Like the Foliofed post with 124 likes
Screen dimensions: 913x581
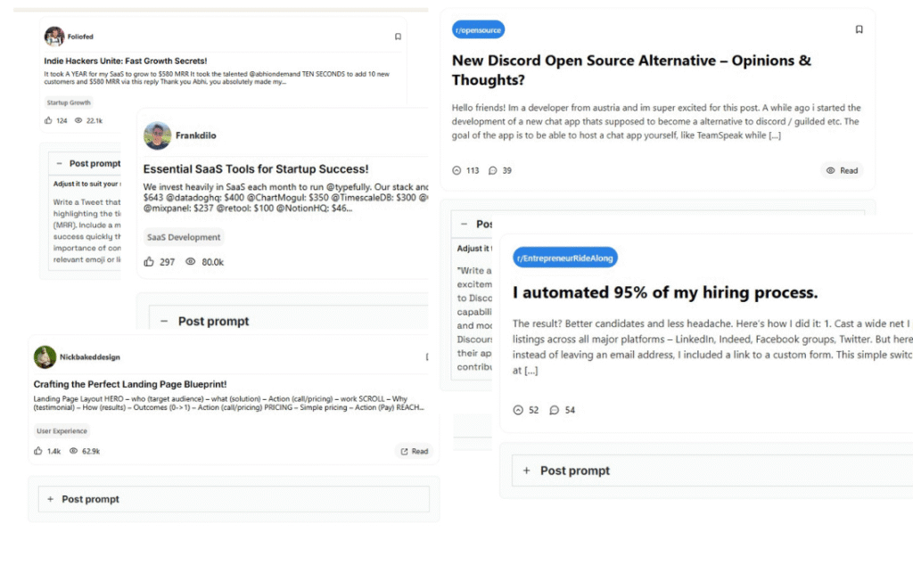[x=48, y=120]
